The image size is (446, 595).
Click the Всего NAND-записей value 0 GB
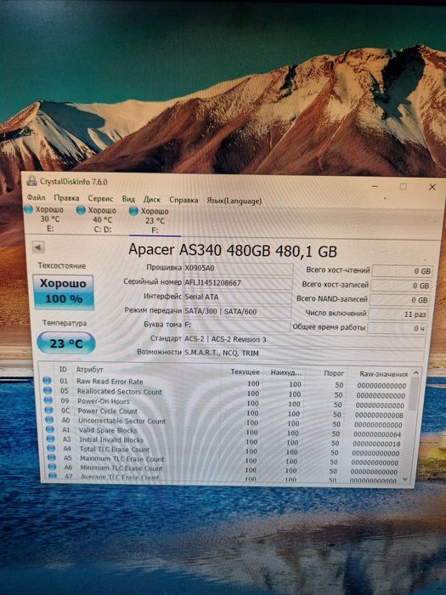[x=399, y=300]
